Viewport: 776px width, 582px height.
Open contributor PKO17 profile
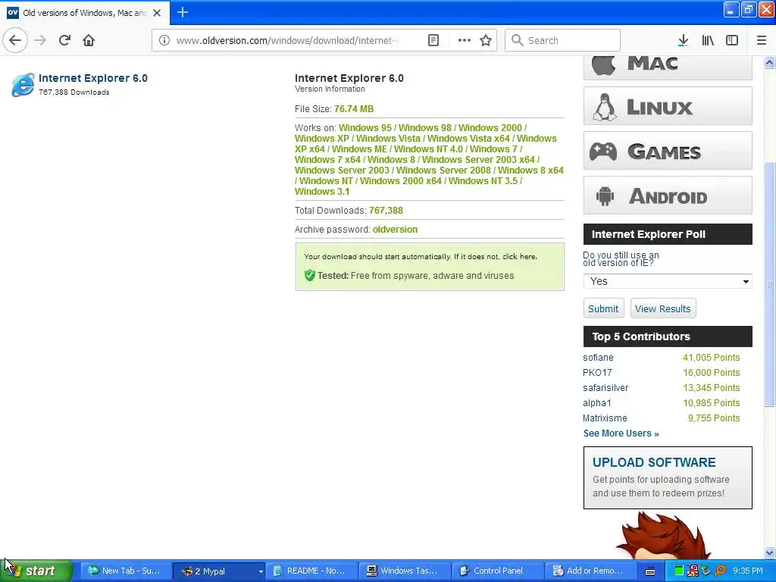(x=597, y=373)
